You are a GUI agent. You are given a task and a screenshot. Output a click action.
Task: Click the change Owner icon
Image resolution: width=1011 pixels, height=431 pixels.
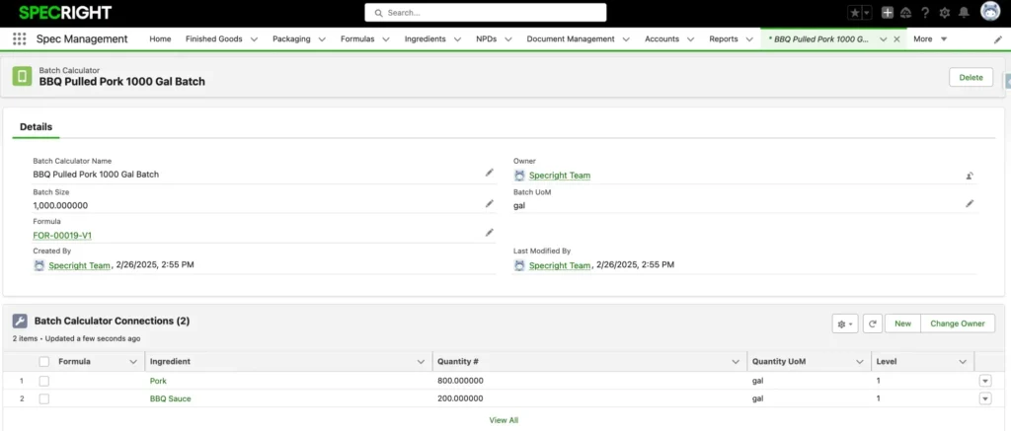coord(970,176)
